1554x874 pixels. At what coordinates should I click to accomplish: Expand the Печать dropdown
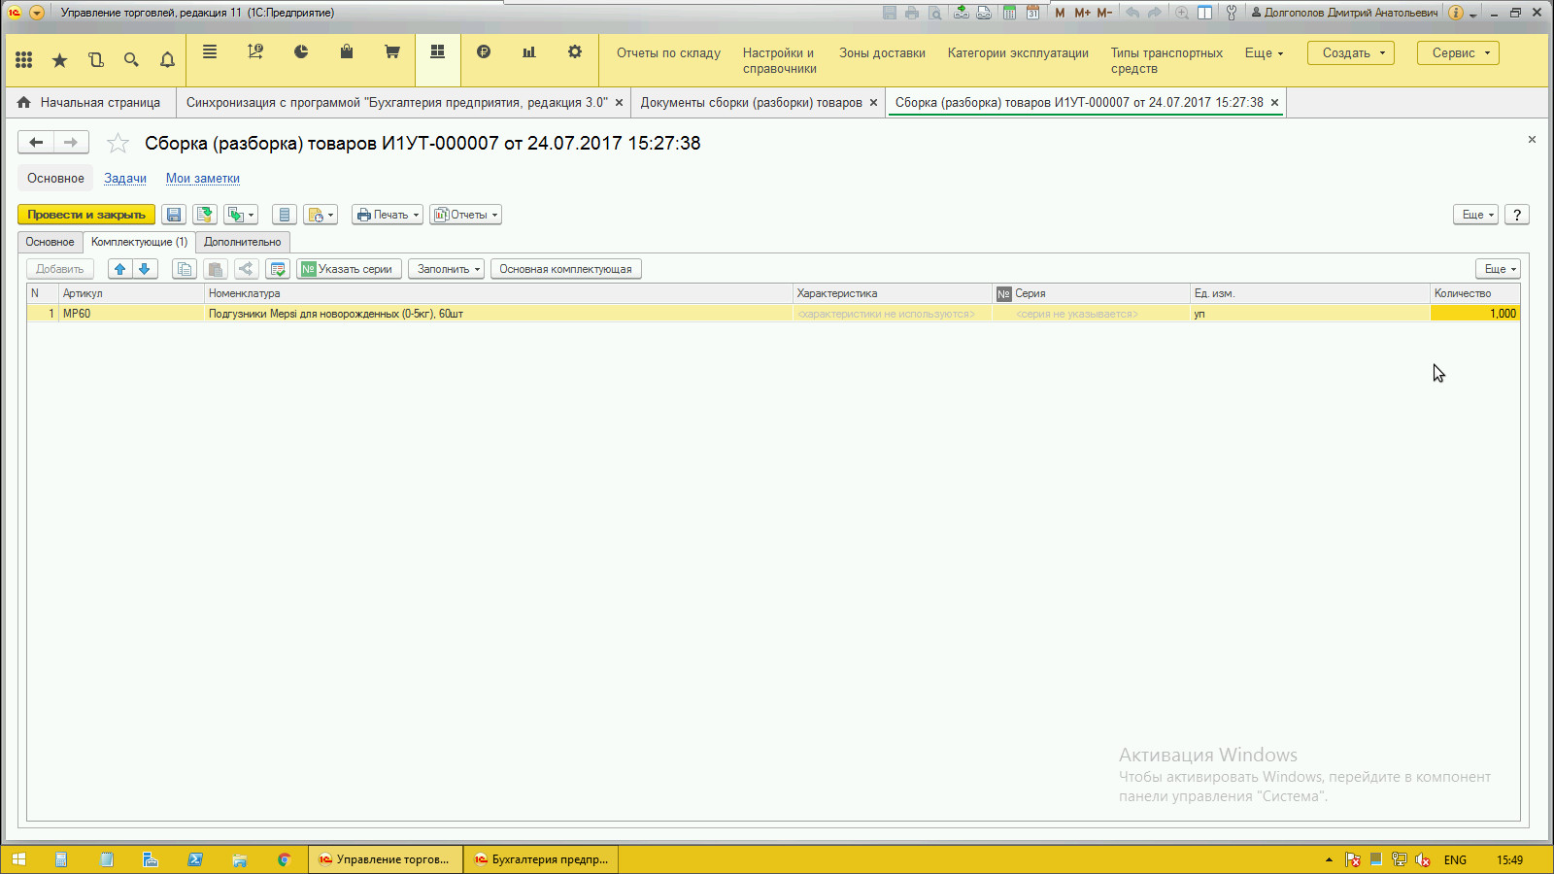[x=388, y=215]
